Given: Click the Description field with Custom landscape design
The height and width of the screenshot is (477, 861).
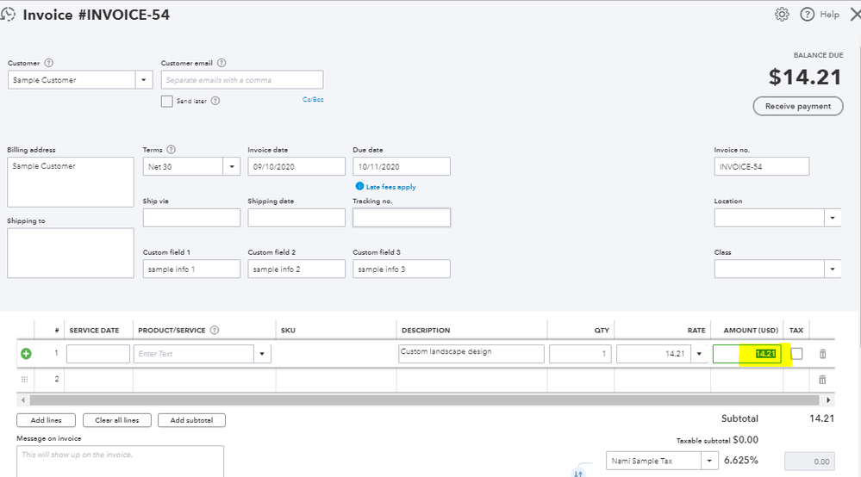Looking at the screenshot, I should pyautogui.click(x=471, y=354).
